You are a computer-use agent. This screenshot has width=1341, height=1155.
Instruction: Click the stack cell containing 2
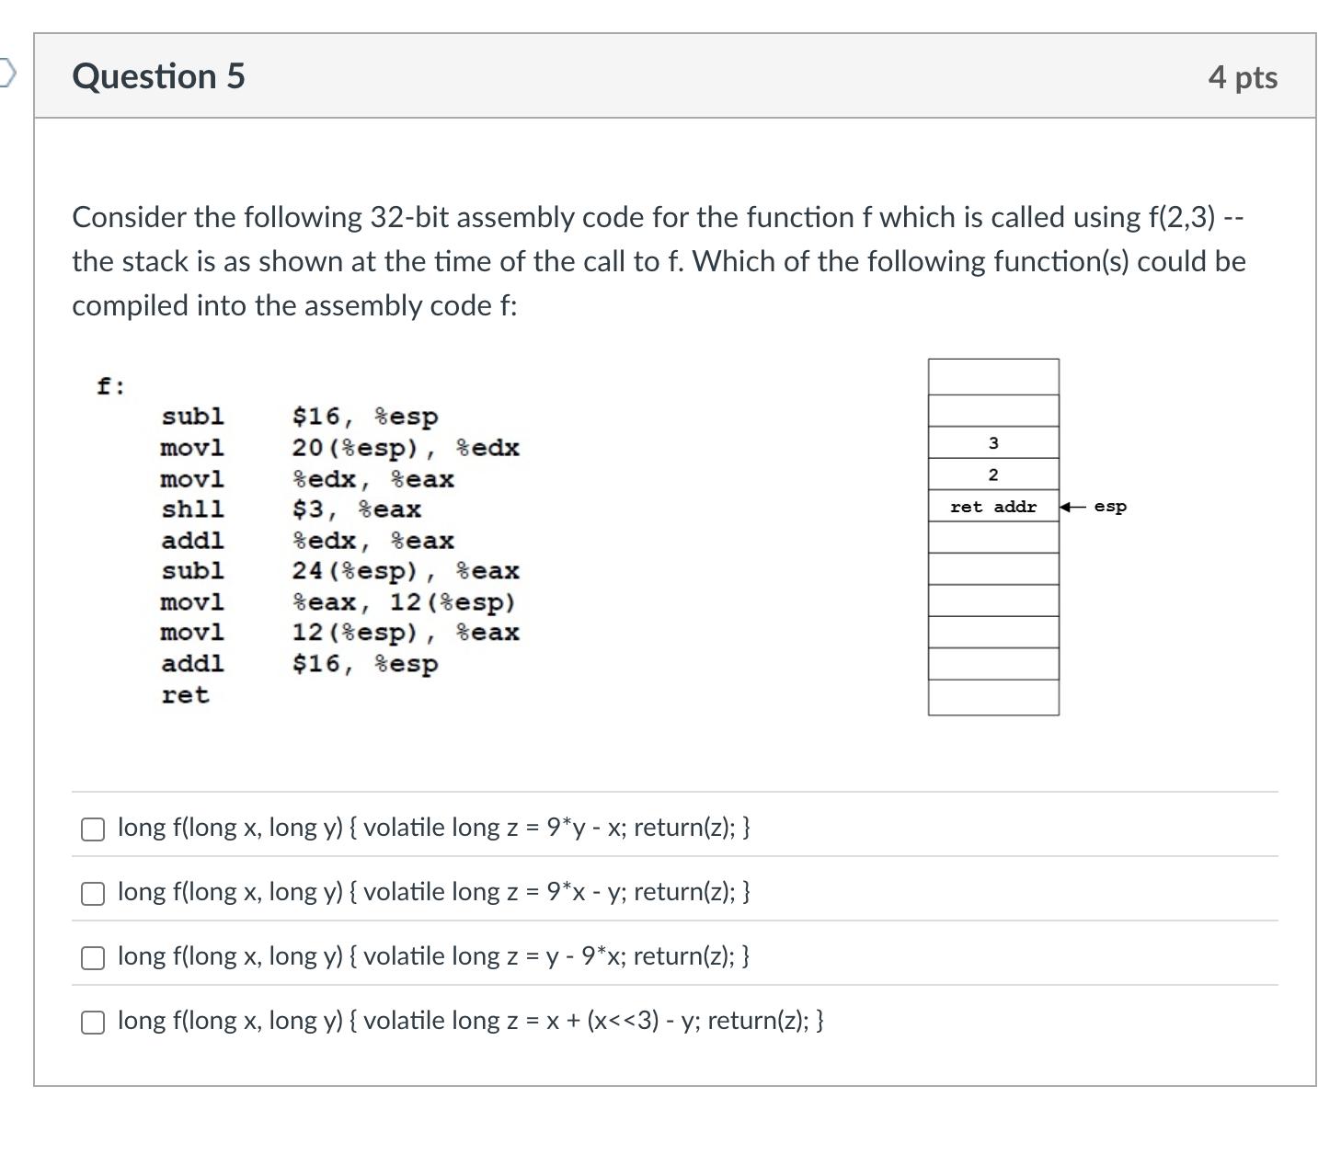pos(993,475)
